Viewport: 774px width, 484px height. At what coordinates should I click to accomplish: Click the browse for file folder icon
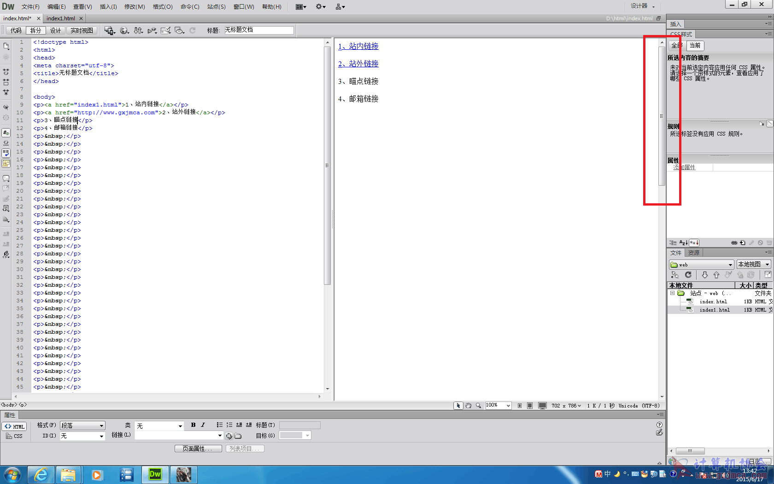coord(238,436)
